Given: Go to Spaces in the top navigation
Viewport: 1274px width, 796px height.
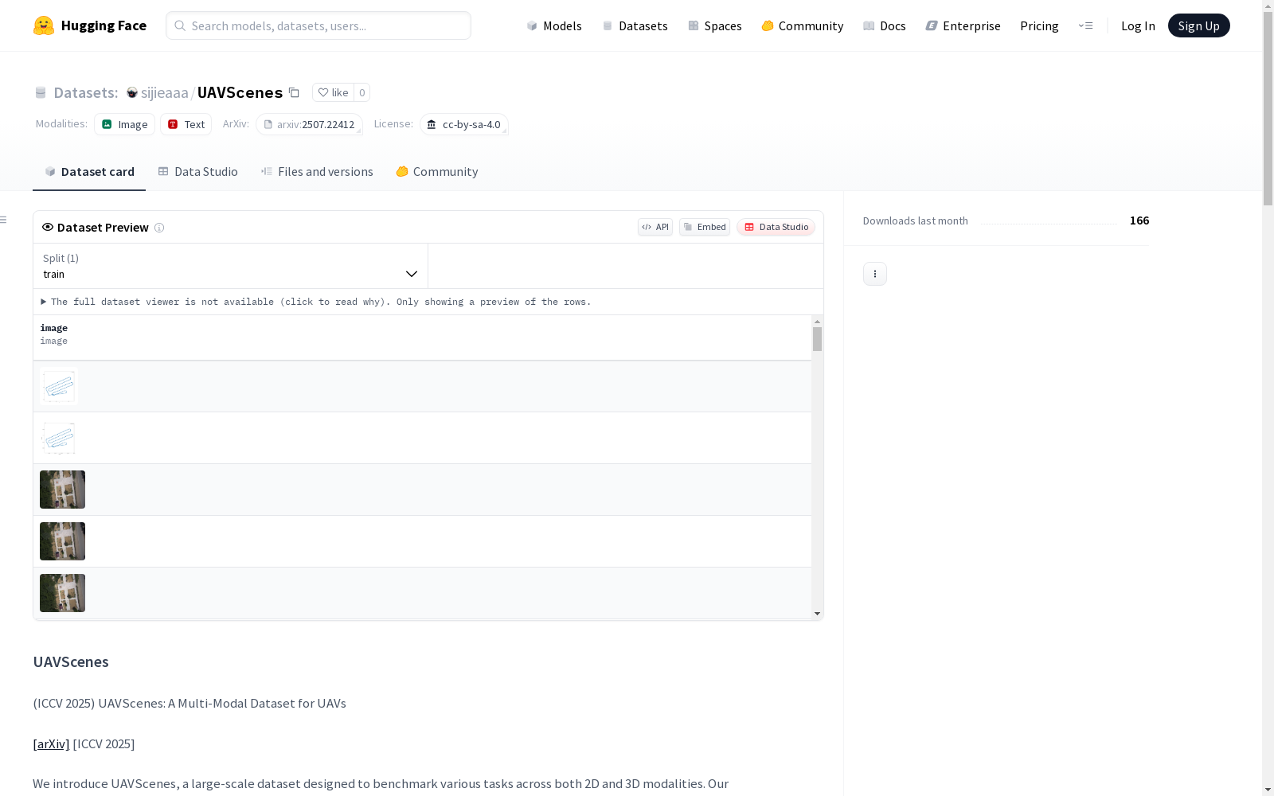Looking at the screenshot, I should (x=715, y=25).
